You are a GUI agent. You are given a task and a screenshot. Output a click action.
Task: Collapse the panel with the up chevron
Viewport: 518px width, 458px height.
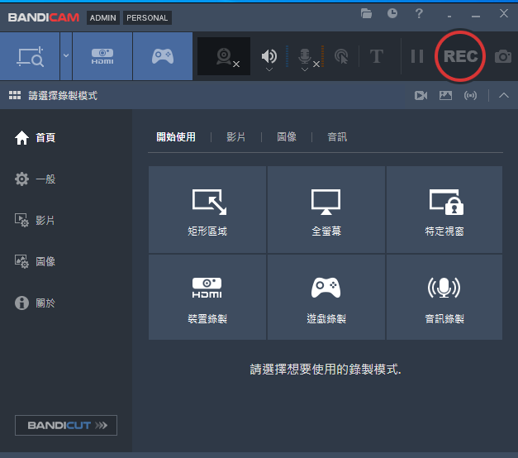[x=504, y=96]
